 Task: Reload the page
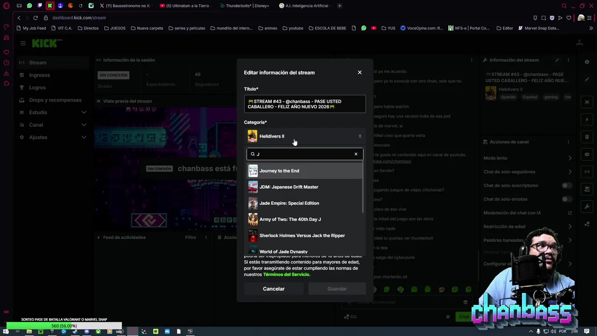[35, 18]
